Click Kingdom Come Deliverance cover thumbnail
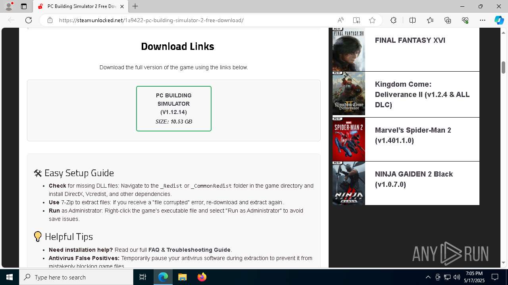Screen dimensions: 508x285 click(349, 93)
